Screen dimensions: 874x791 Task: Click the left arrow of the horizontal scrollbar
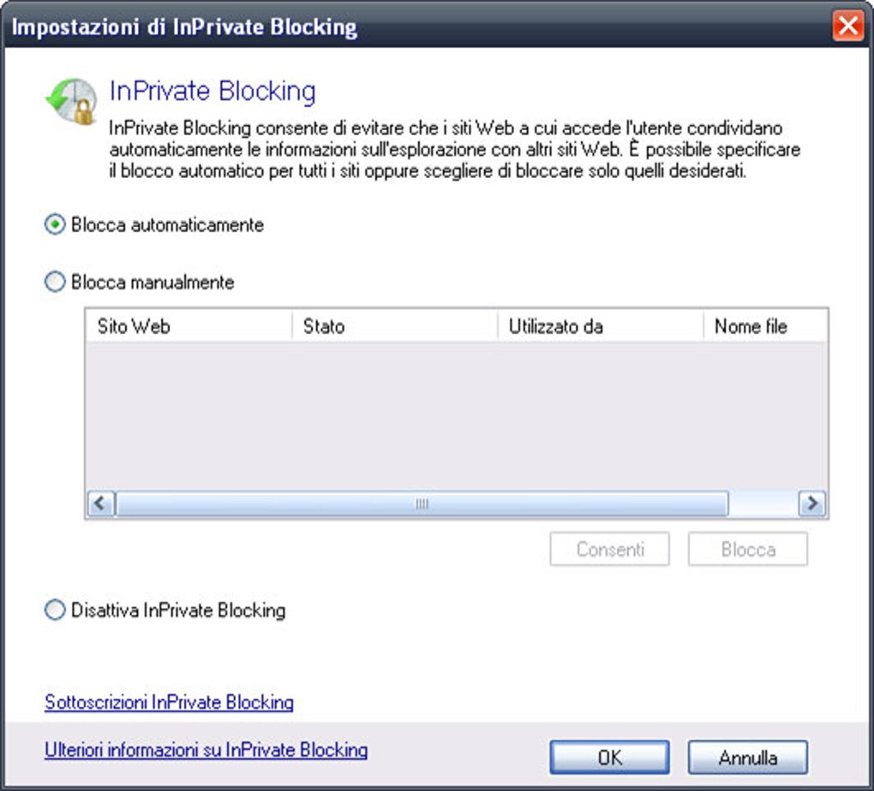(x=101, y=503)
